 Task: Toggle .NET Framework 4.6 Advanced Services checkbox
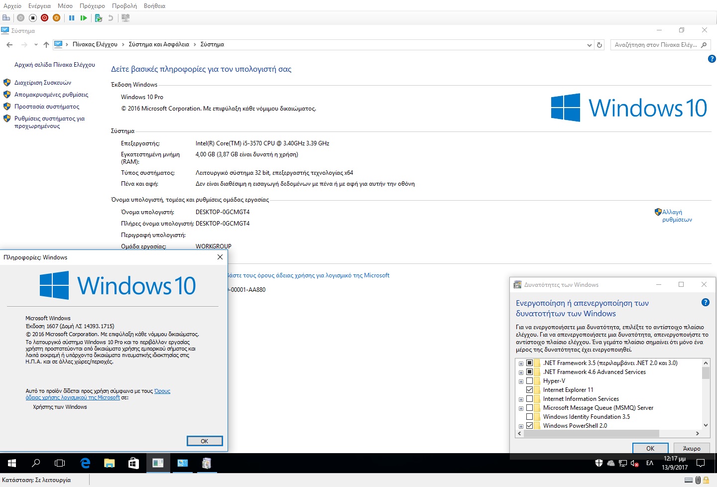[x=530, y=372]
